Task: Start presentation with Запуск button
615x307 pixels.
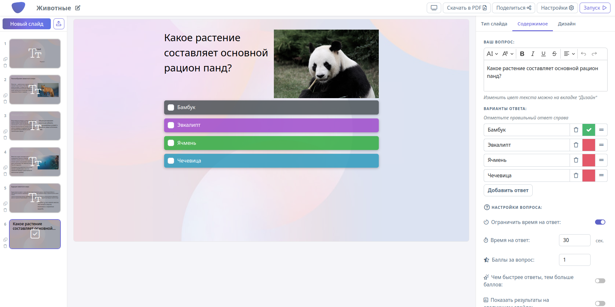Action: pos(595,8)
